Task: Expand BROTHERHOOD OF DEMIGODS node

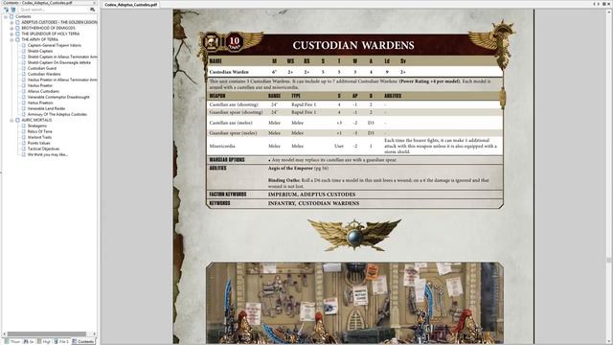Action: [11, 28]
